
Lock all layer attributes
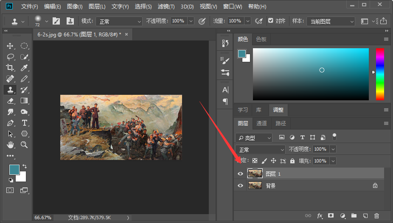[x=292, y=161]
